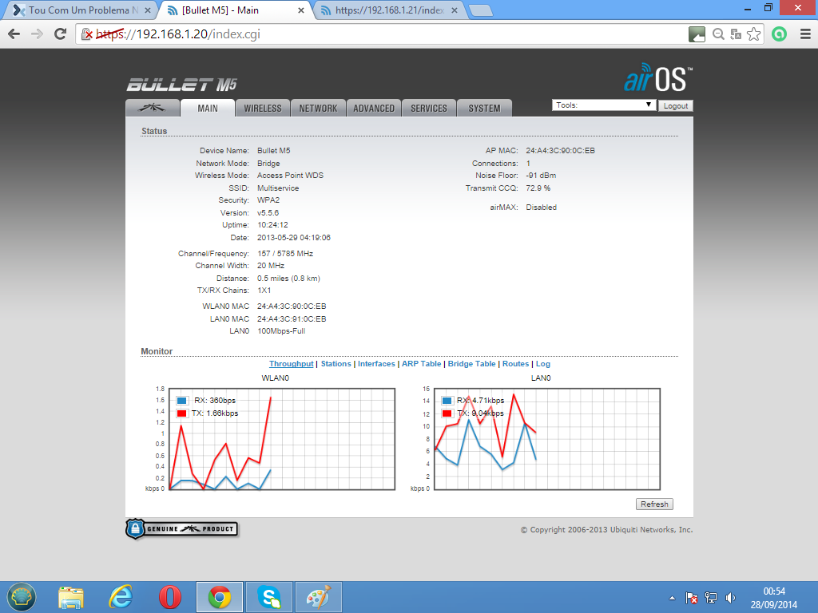Click the address bar URL field

pos(386,34)
